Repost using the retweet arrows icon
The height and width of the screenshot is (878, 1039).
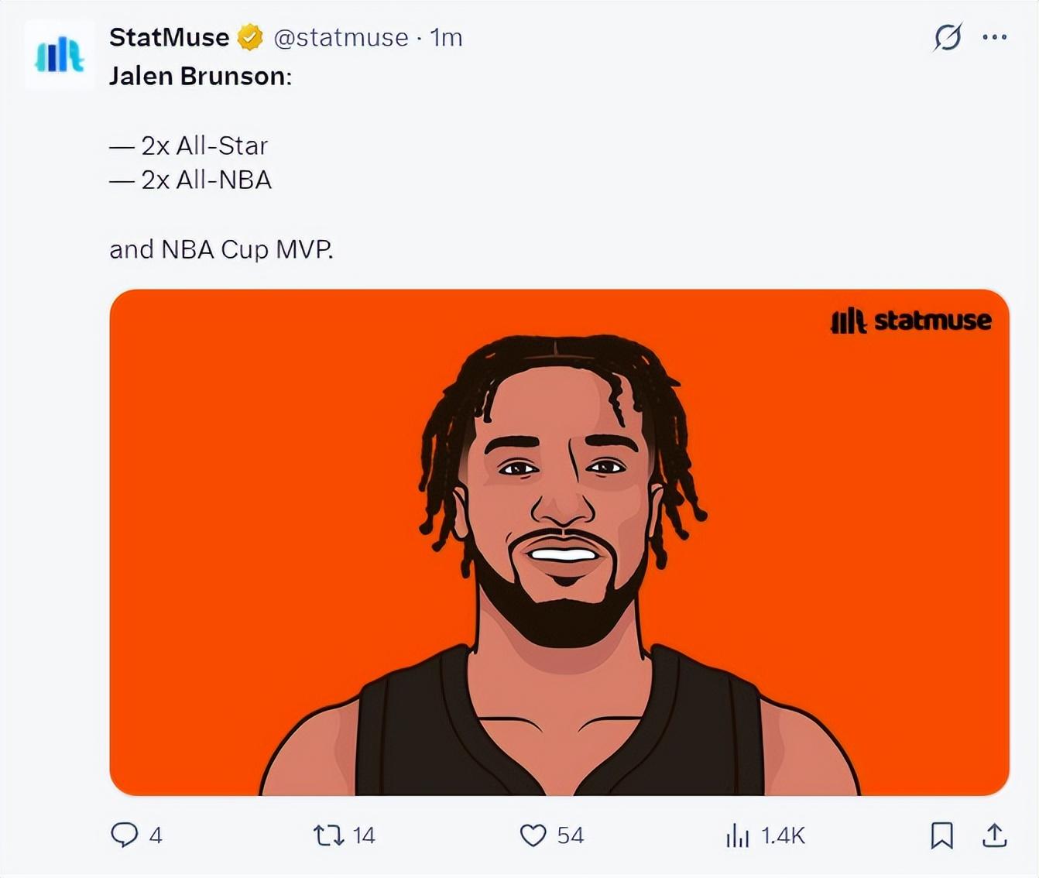[x=328, y=835]
